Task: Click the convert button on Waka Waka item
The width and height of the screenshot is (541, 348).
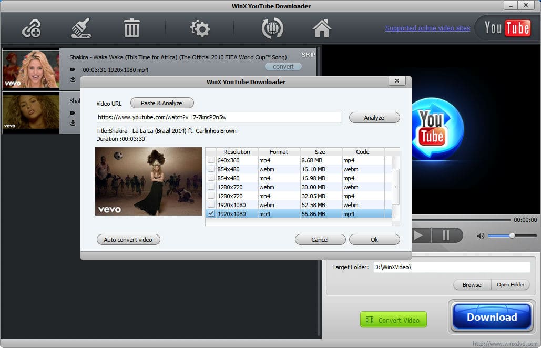Action: [283, 67]
